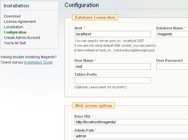Click the Web access options legend

pos(93,106)
